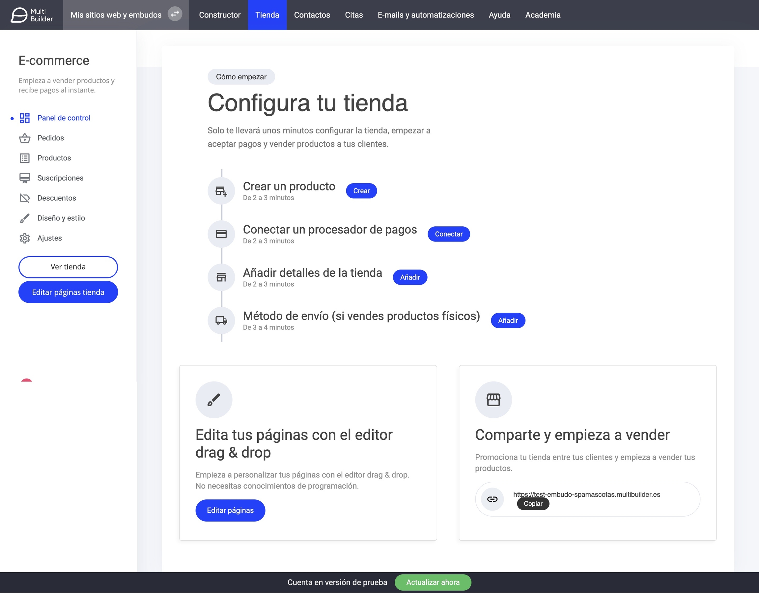Click the store details icon
Image resolution: width=759 pixels, height=593 pixels.
221,277
